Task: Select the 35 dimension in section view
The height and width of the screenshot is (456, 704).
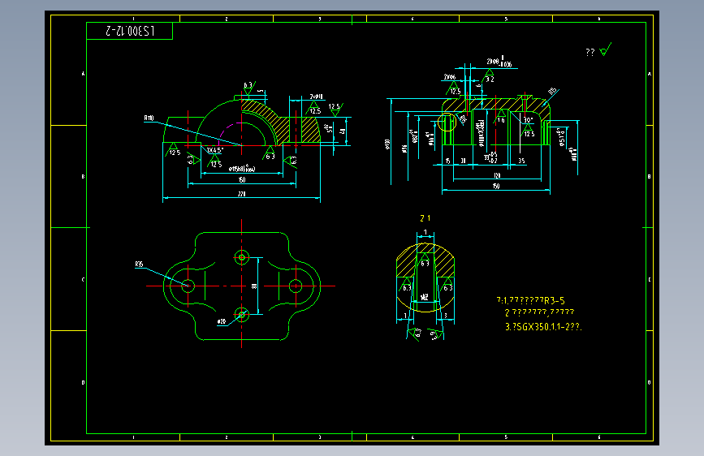Action: coord(521,161)
